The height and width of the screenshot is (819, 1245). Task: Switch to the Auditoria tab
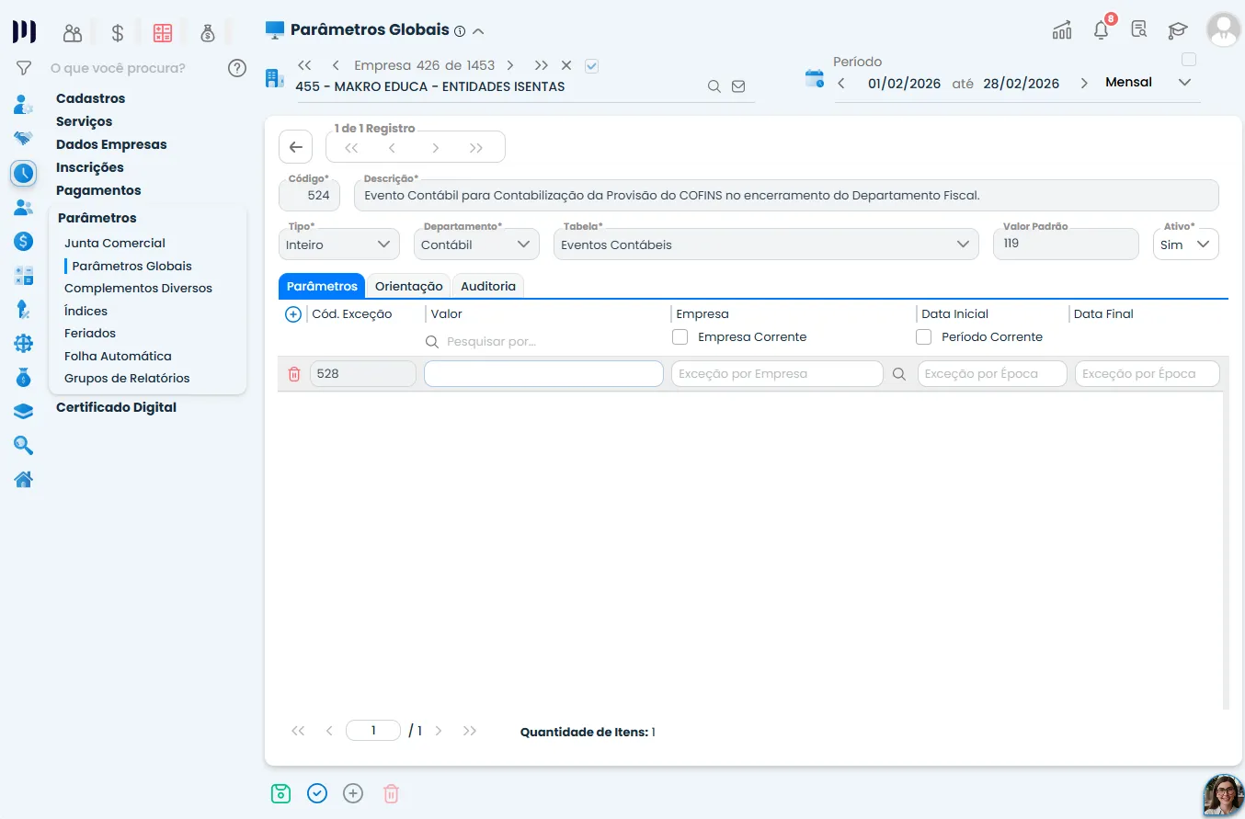tap(488, 287)
